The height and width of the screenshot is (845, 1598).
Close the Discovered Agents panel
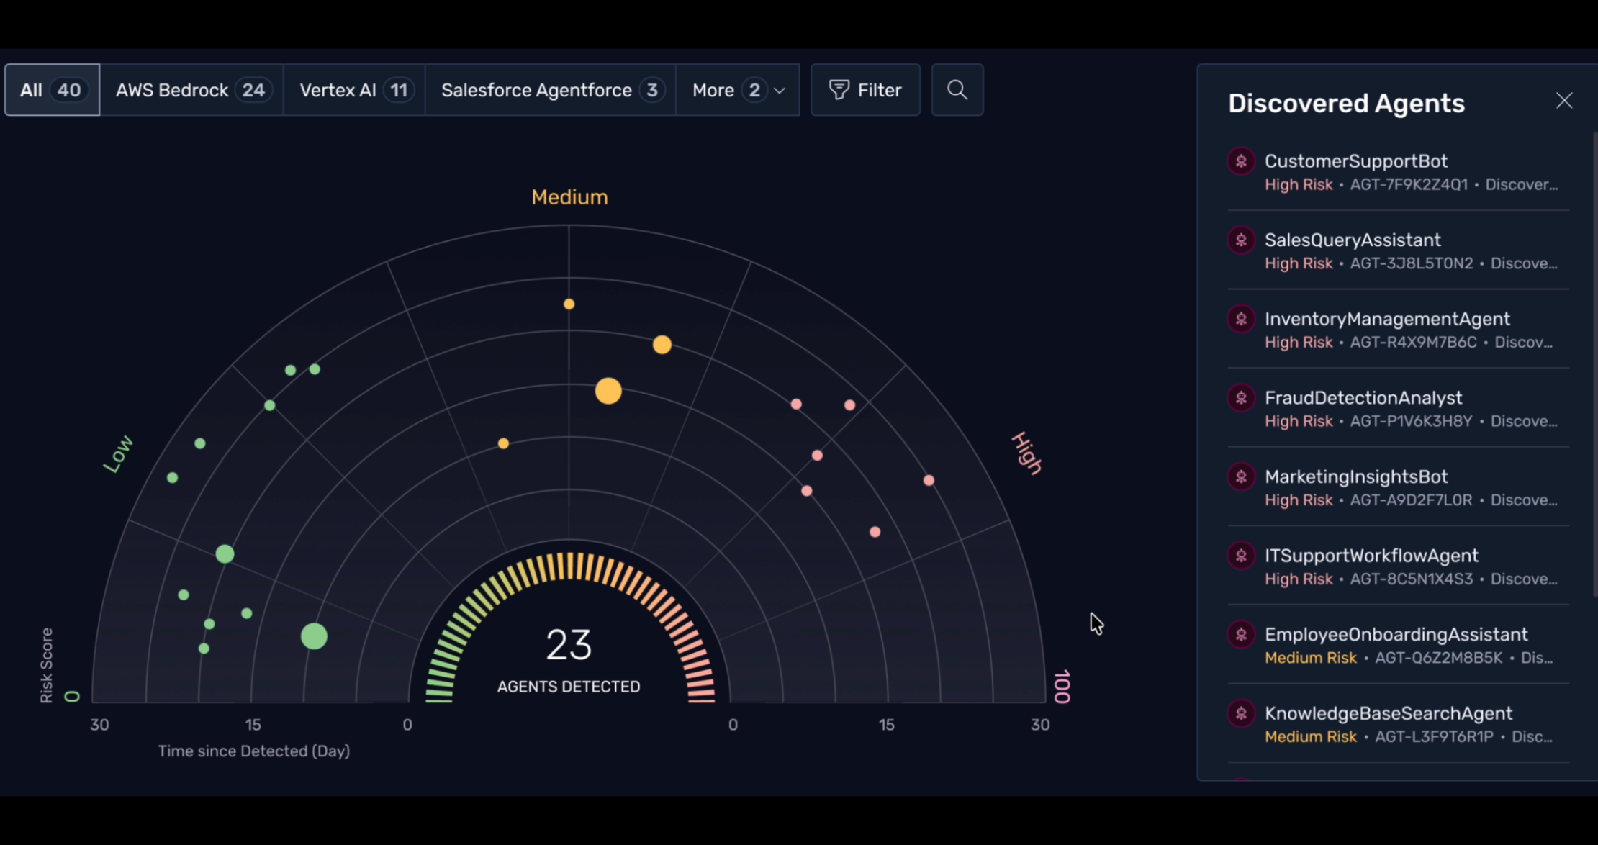[x=1563, y=101]
